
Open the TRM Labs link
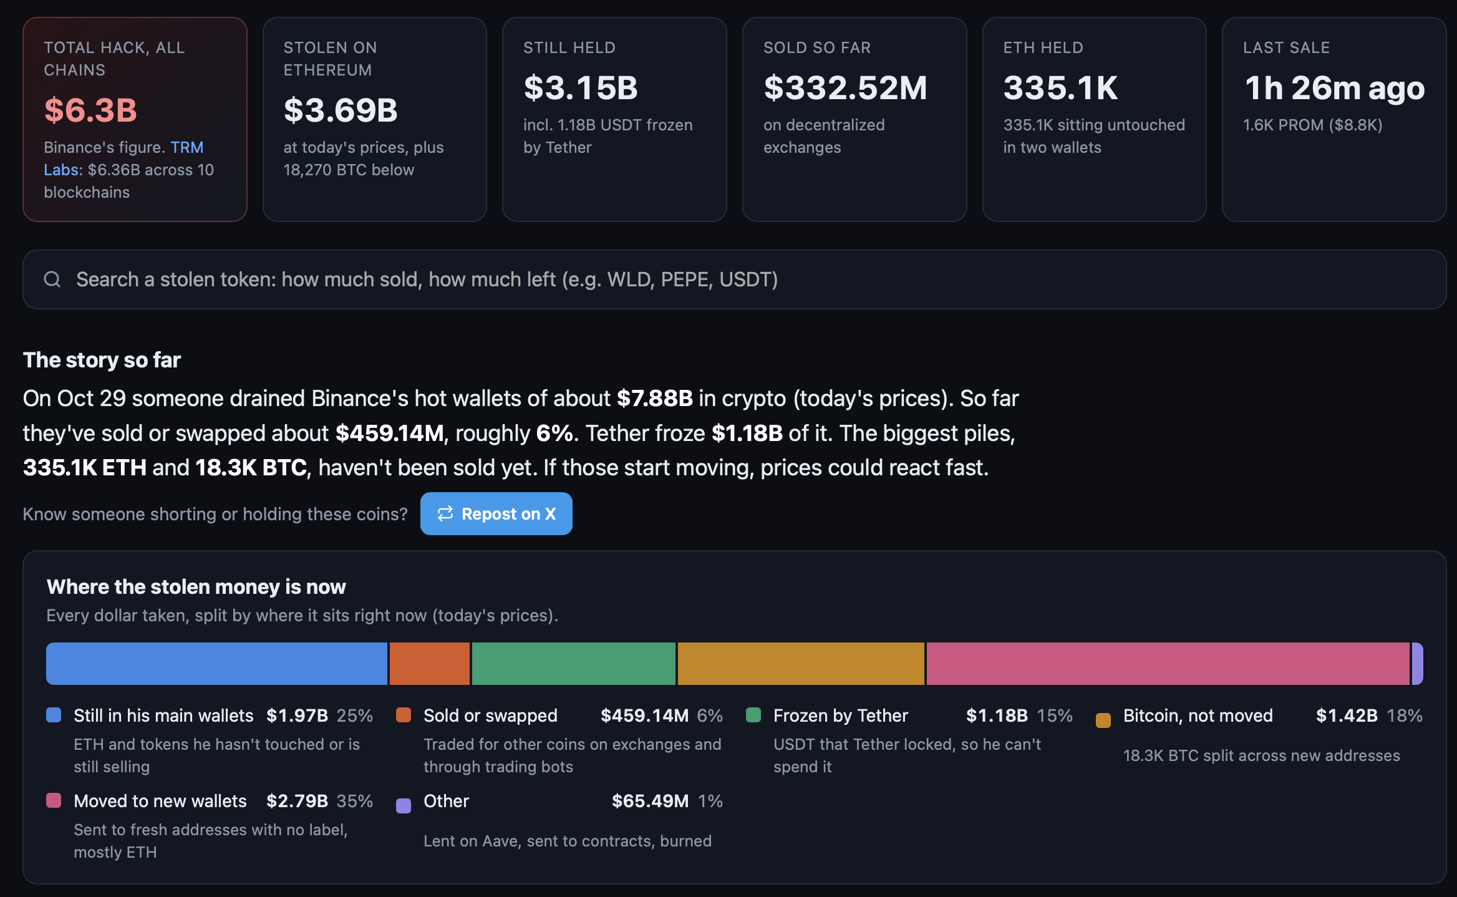click(x=123, y=158)
